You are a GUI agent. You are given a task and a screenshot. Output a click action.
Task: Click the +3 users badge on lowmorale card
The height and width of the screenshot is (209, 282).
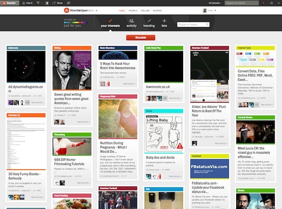tap(165, 98)
